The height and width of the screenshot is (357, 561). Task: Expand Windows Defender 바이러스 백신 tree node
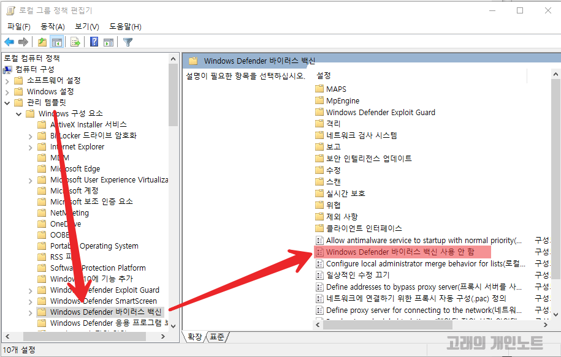[x=31, y=313]
